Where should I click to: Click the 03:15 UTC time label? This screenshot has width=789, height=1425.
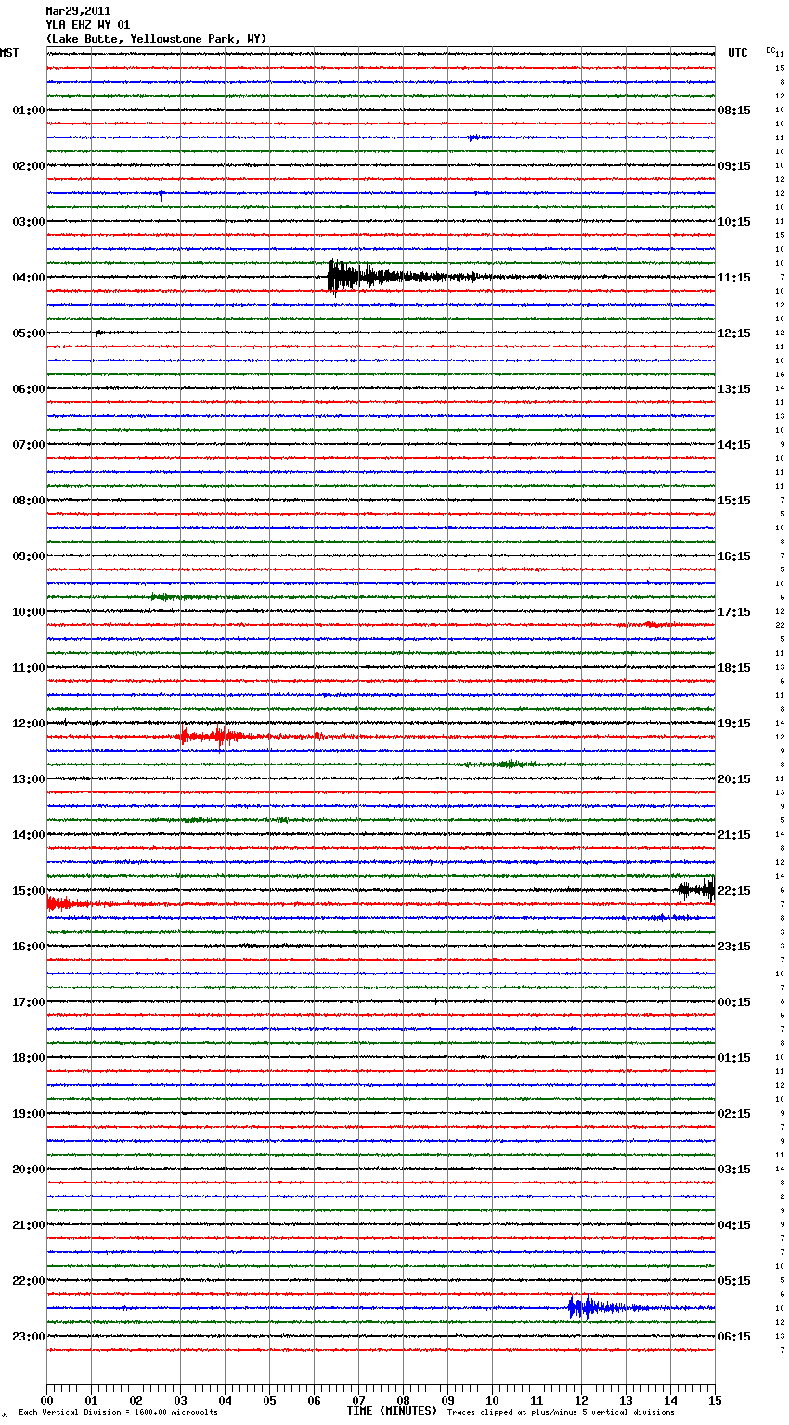click(x=734, y=1170)
